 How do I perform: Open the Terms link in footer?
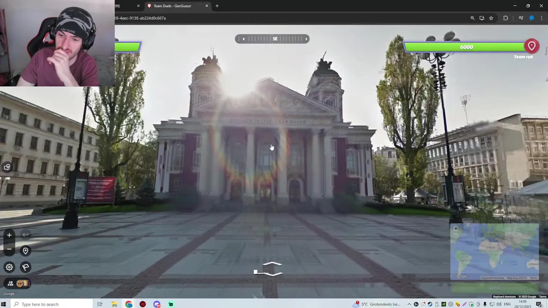pyautogui.click(x=542, y=296)
